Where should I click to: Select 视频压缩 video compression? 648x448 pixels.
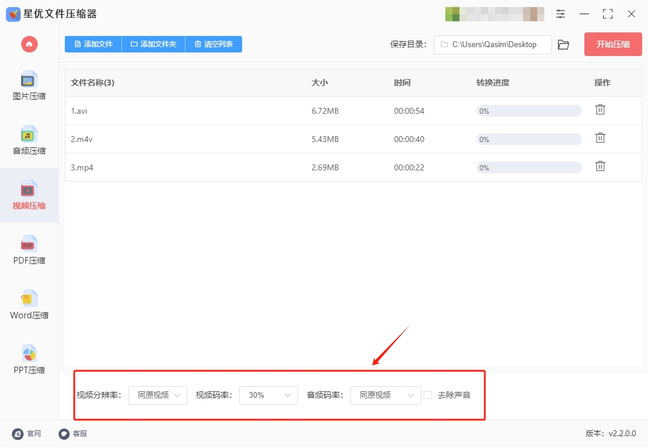tap(29, 195)
